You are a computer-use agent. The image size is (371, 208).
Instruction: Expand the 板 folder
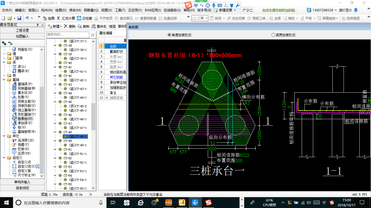[4, 75]
